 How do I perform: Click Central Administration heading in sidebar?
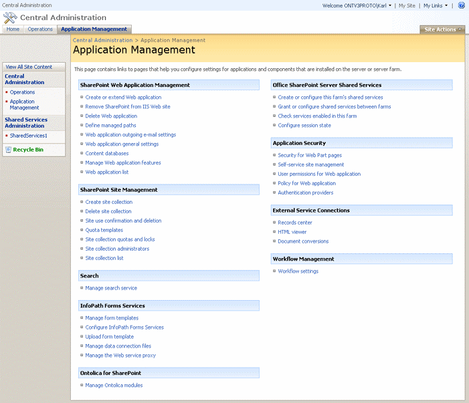[x=24, y=79]
